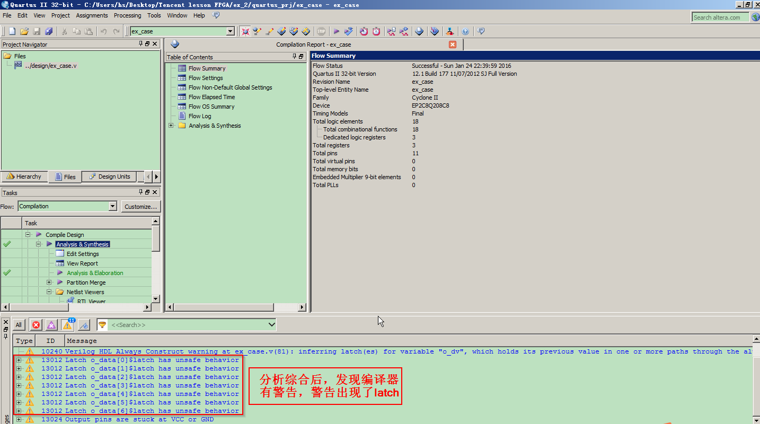Click the toolbar Help question-mark icon

tap(465, 31)
